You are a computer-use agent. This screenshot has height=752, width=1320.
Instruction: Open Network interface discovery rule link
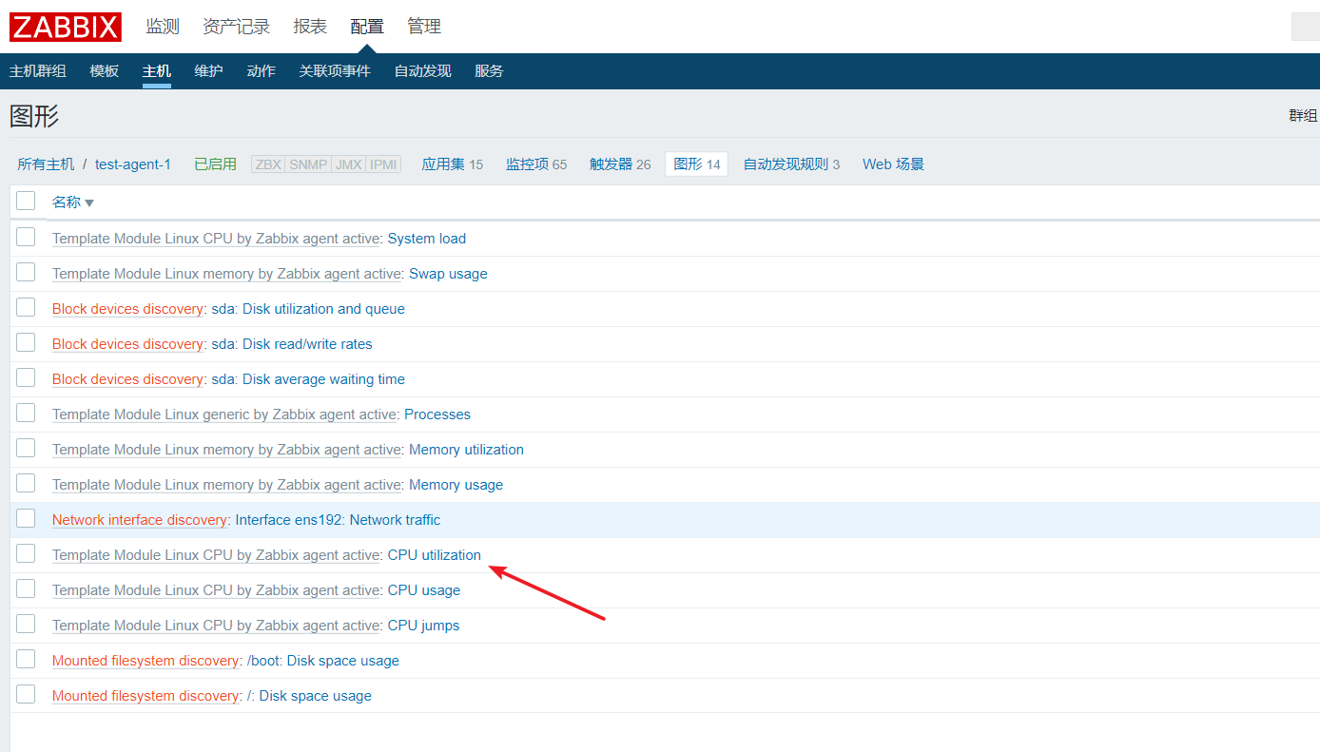[x=140, y=520]
